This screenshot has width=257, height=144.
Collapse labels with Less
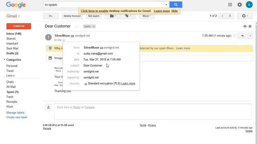click(x=10, y=76)
